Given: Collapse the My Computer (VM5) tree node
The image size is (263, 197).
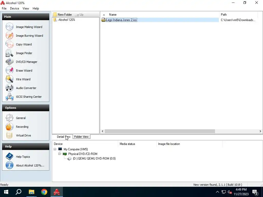Looking at the screenshot, I should pos(55,149).
